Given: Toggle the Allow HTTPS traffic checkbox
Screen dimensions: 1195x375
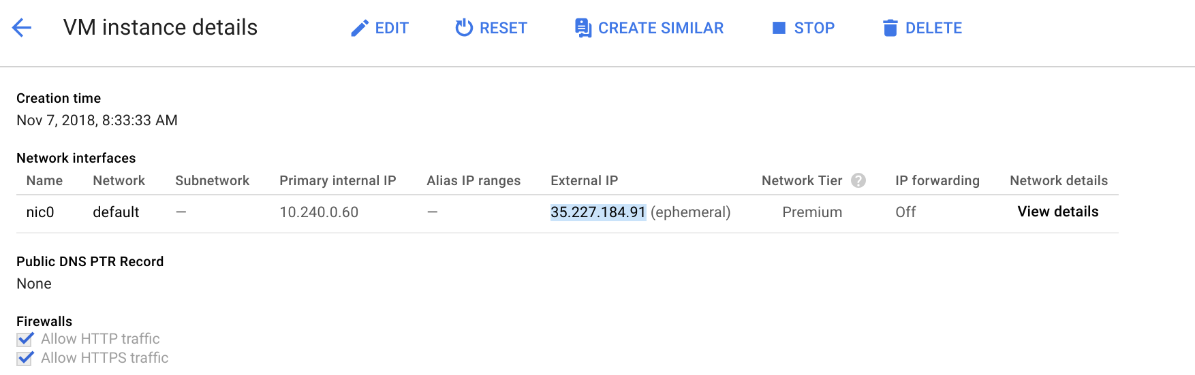Looking at the screenshot, I should pos(25,358).
